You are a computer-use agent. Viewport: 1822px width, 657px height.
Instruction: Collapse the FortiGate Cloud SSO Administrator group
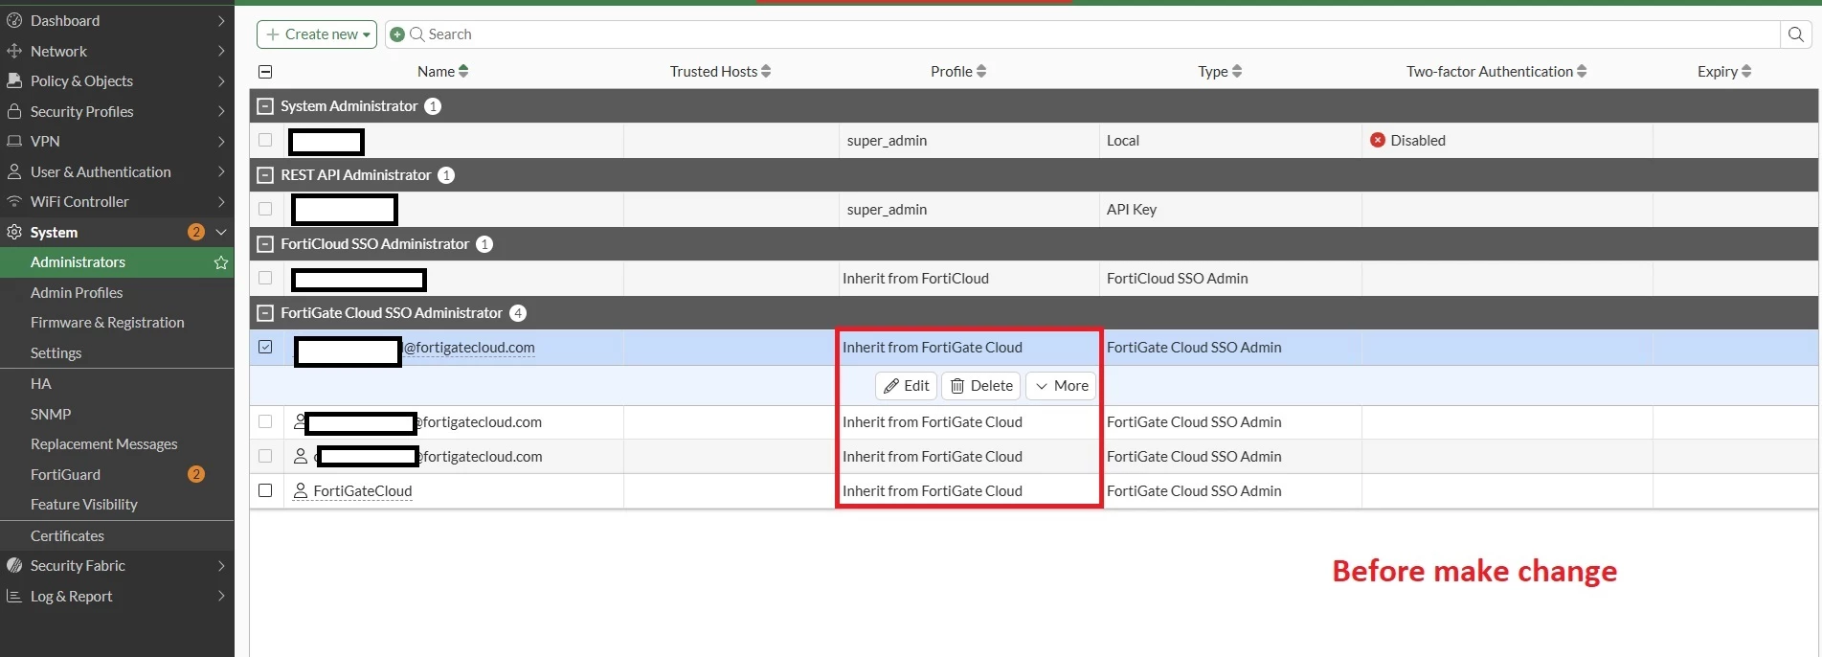265,313
